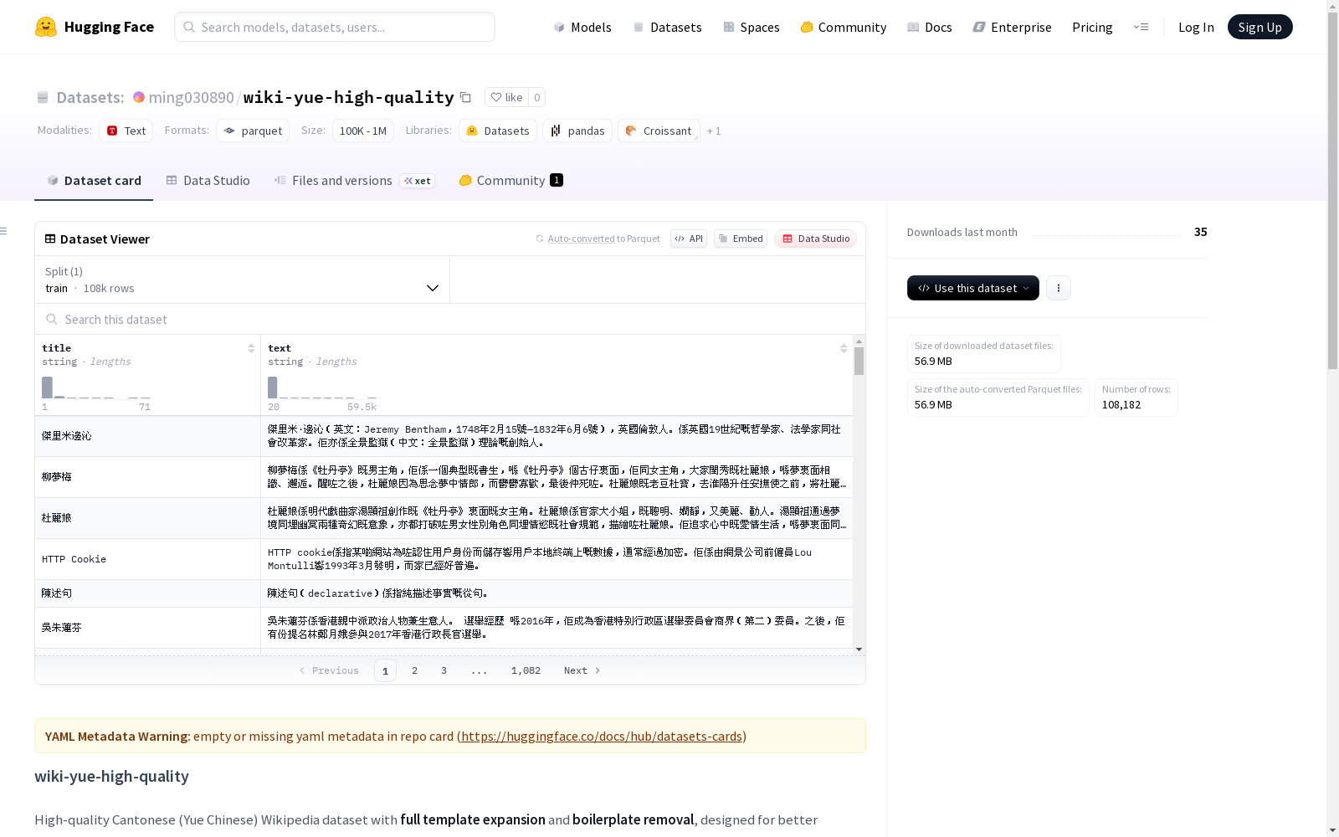Open Data Studio from viewer header
The width and height of the screenshot is (1339, 837).
815,239
